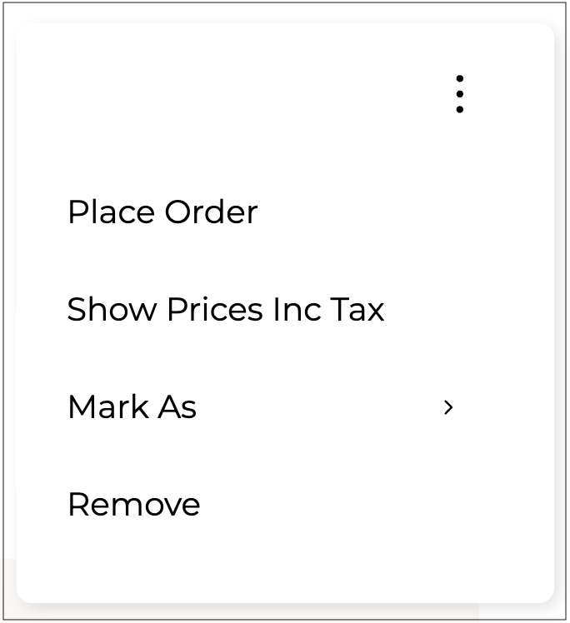Tap the right-pointing chevron icon

coord(448,407)
